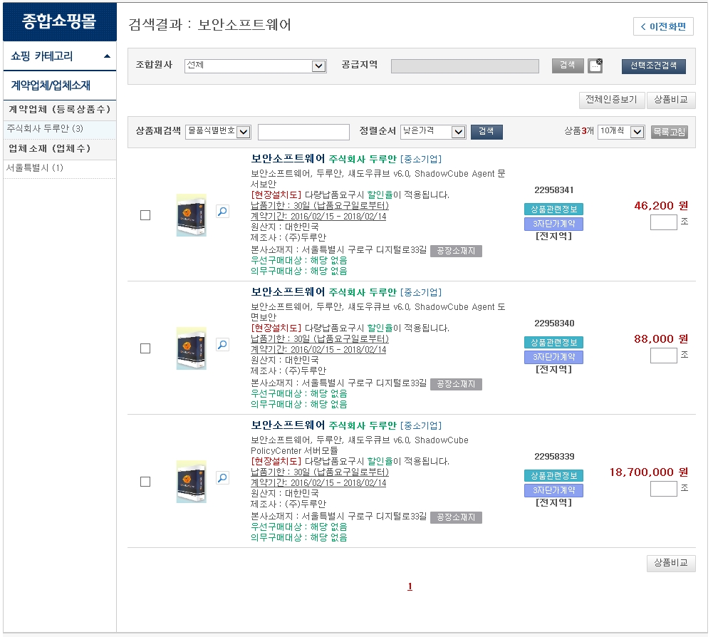Image resolution: width=713 pixels, height=637 pixels.
Task: Open 상품관련정보 for product 22958340
Action: tap(553, 343)
